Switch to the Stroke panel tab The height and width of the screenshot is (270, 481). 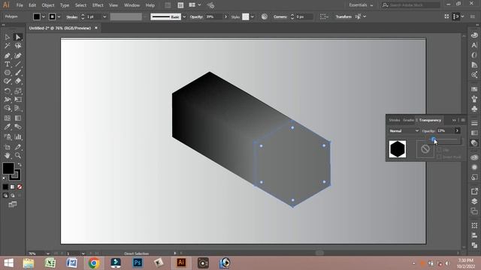click(395, 120)
